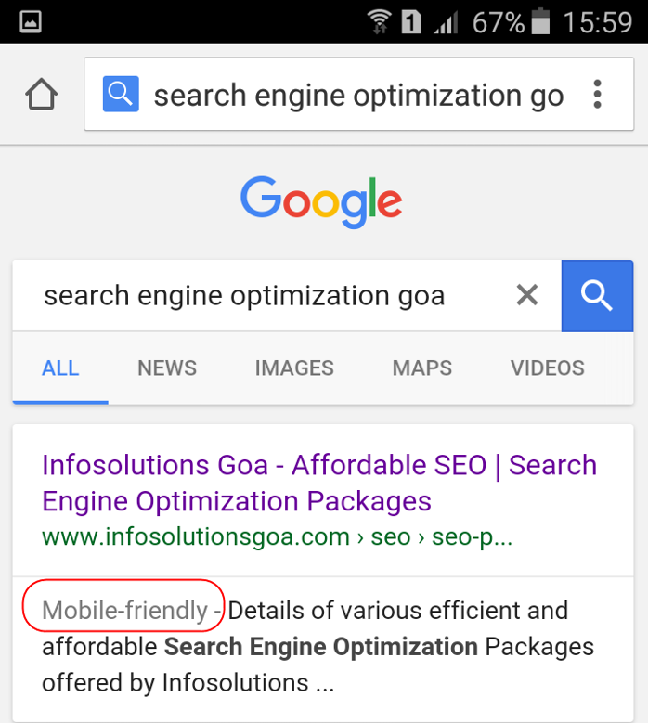Tap the SIM 1 indicator icon
Screen dimensions: 648x723
click(x=410, y=21)
